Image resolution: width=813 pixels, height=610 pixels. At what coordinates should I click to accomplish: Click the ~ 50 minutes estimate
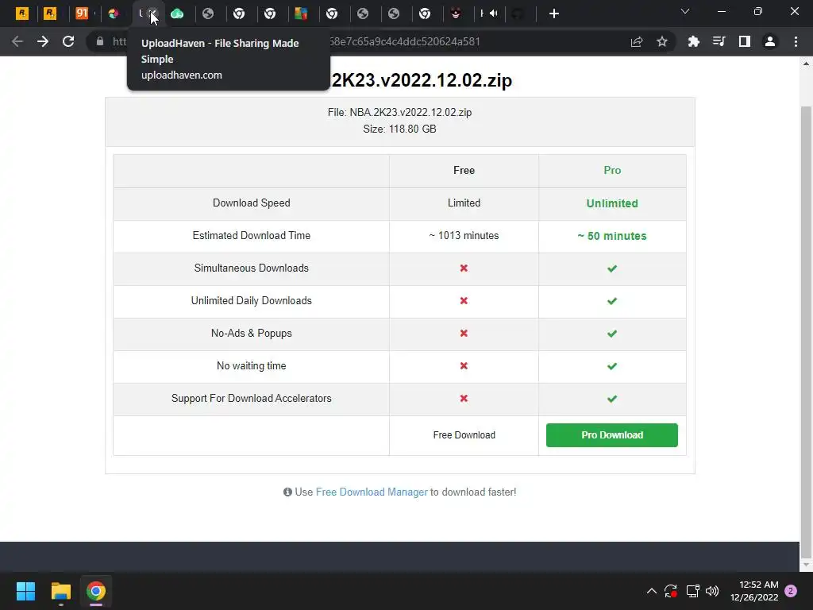tap(612, 236)
